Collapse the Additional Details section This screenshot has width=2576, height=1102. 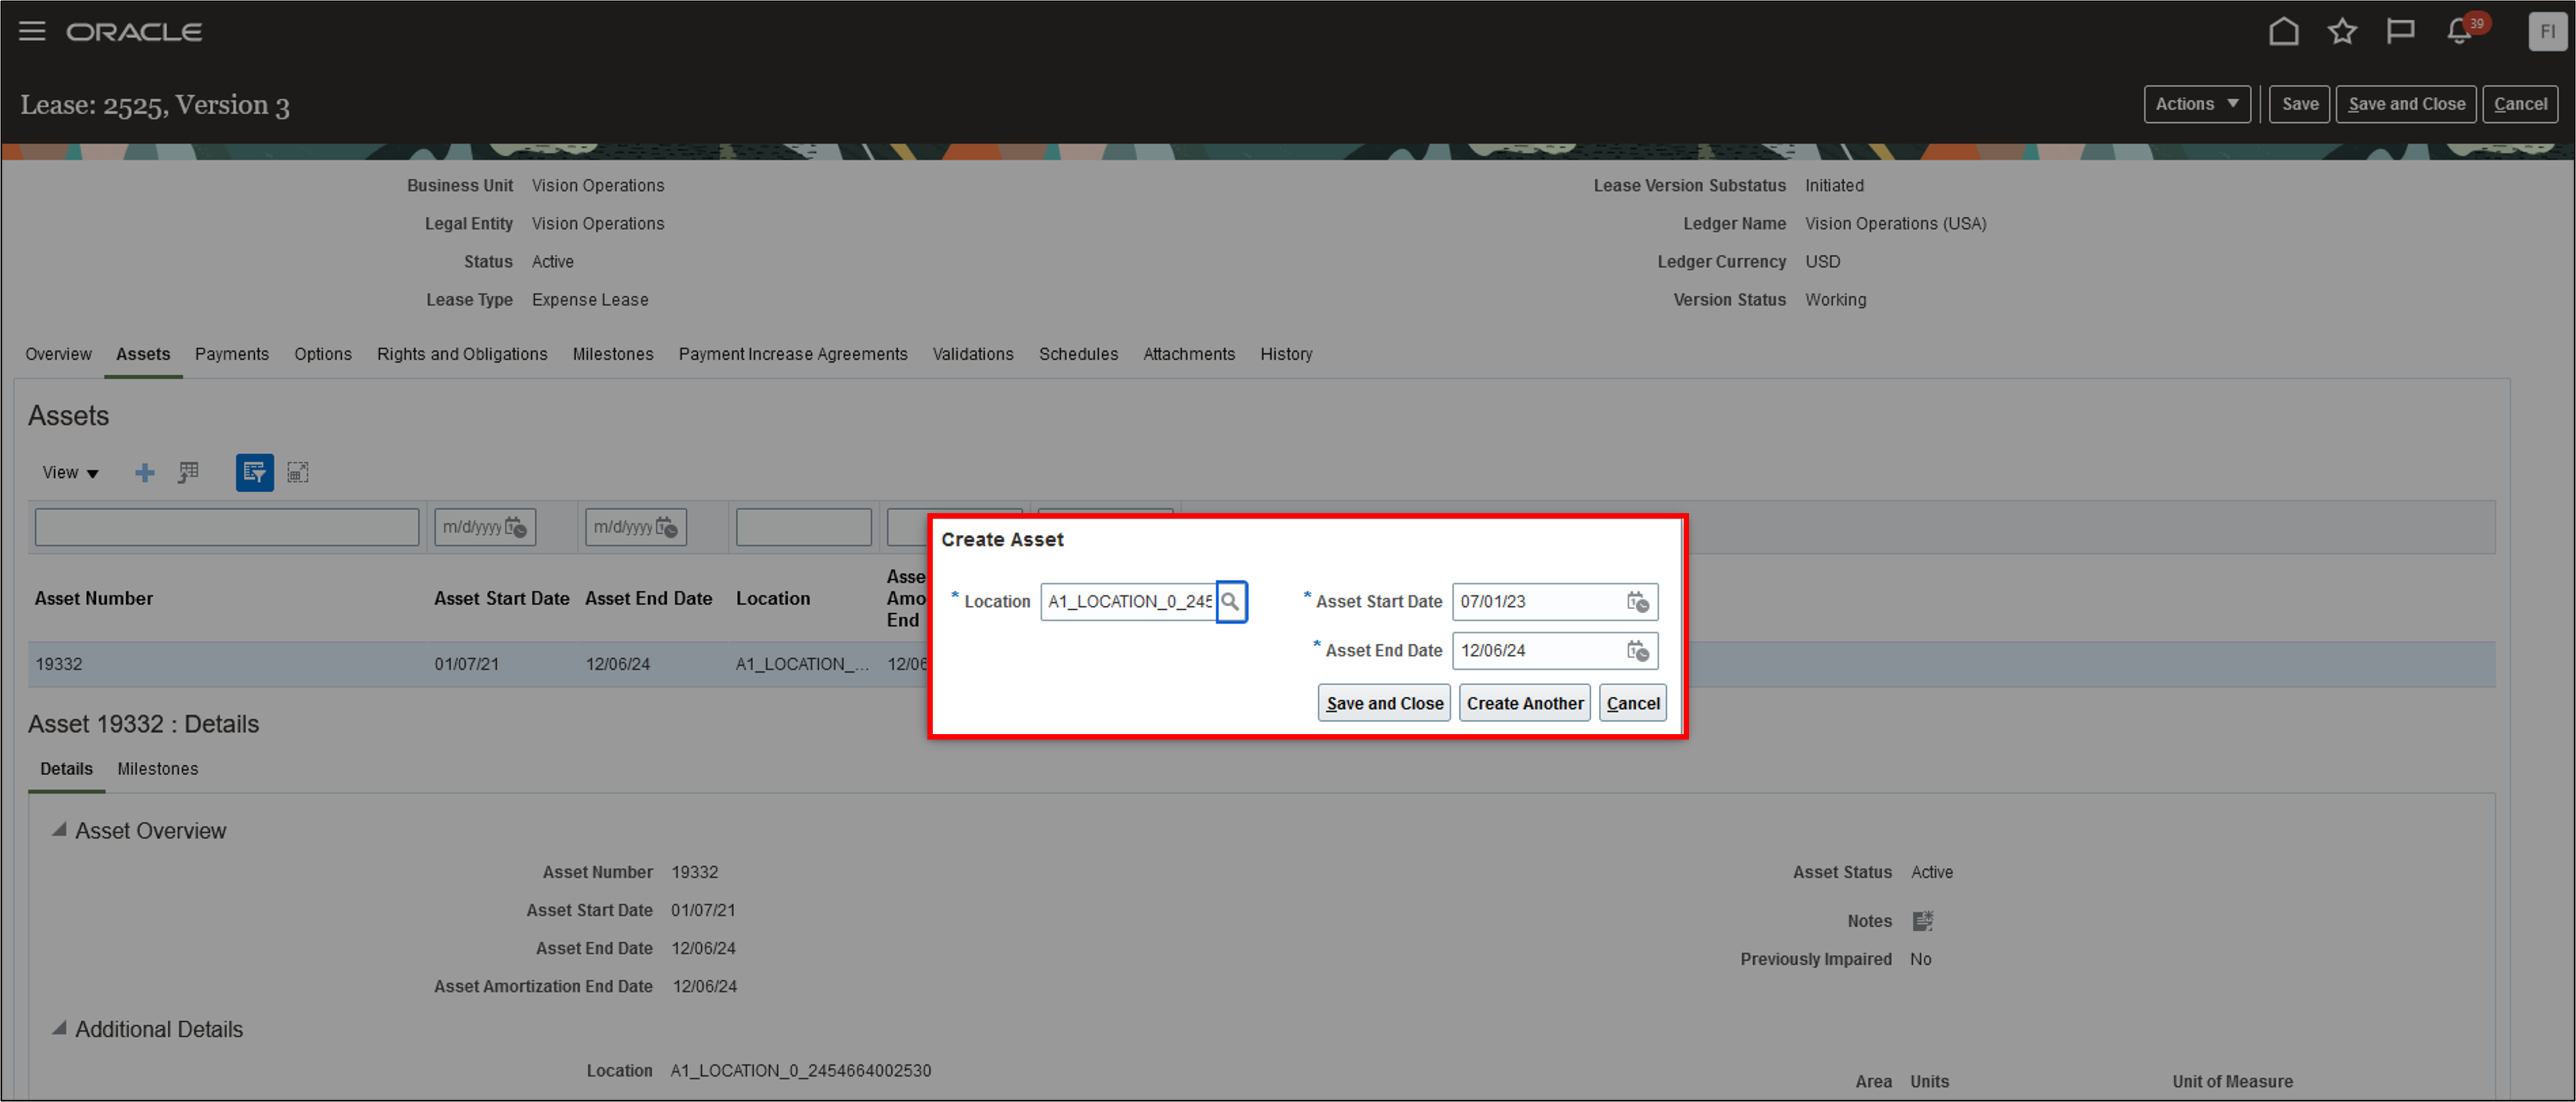tap(59, 1028)
